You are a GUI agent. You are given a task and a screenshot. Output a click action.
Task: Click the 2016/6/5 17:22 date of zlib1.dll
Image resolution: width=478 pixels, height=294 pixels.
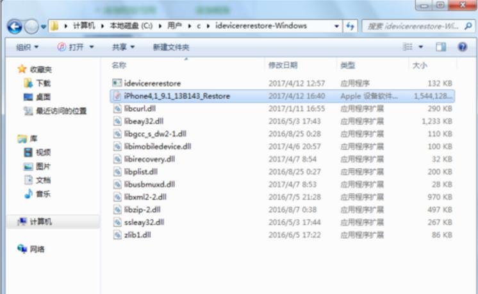295,235
